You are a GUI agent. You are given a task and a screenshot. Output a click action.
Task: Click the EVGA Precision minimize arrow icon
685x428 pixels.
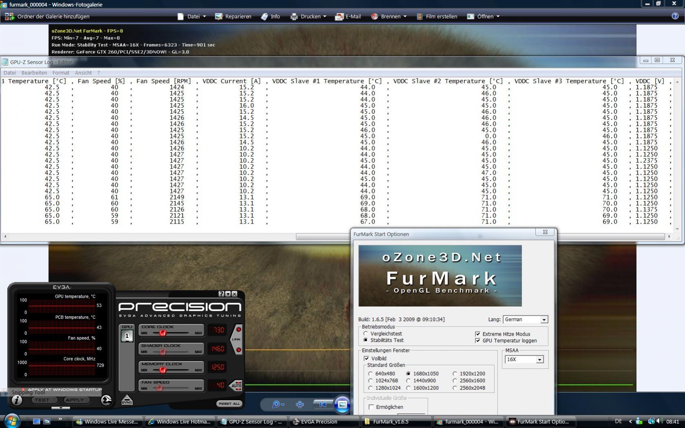pos(228,294)
